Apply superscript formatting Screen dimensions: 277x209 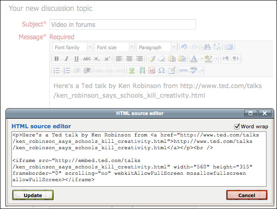(107, 59)
